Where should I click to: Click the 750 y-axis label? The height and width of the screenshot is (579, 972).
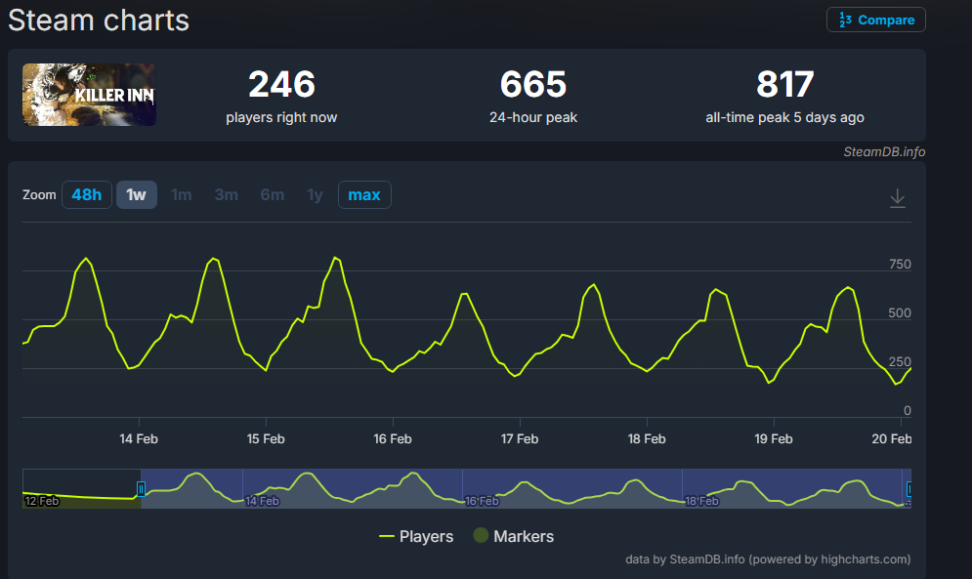pyautogui.click(x=900, y=264)
